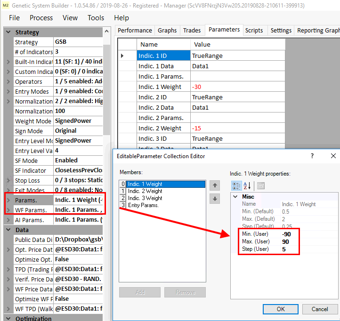
Task: Select Indic. 2 Weight in Members list
Action: pyautogui.click(x=145, y=191)
